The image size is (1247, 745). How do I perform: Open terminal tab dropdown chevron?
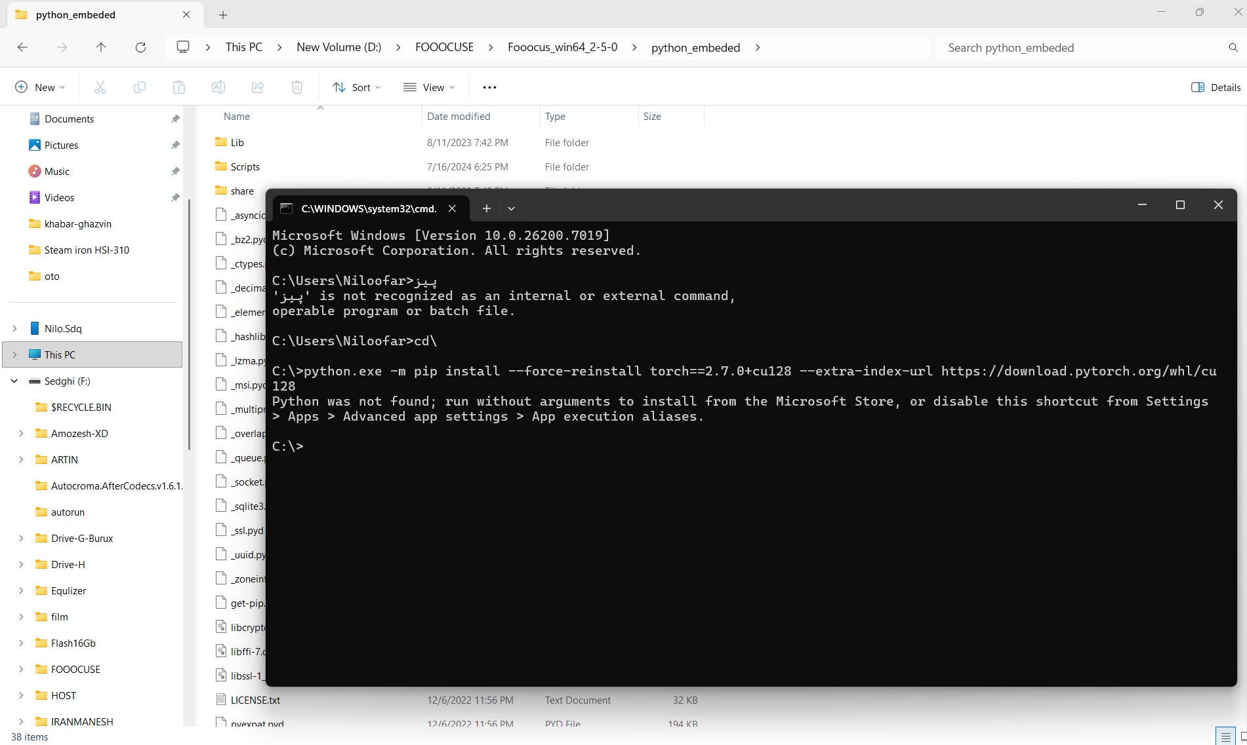511,208
